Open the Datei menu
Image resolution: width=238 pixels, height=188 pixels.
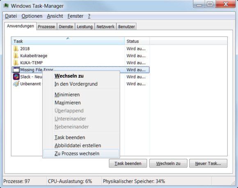pos(11,16)
